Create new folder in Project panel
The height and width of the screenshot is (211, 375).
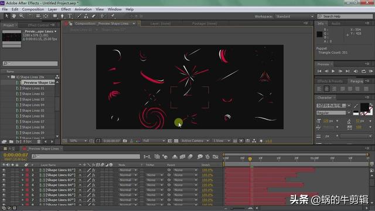(11, 142)
